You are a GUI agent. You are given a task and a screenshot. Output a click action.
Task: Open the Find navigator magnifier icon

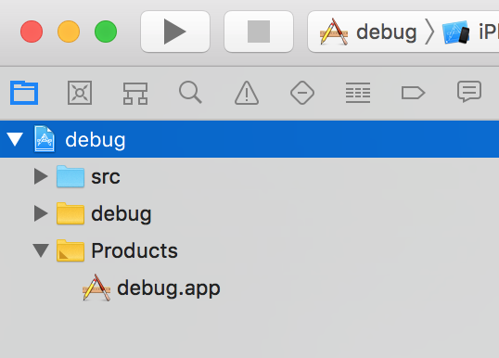coord(190,93)
